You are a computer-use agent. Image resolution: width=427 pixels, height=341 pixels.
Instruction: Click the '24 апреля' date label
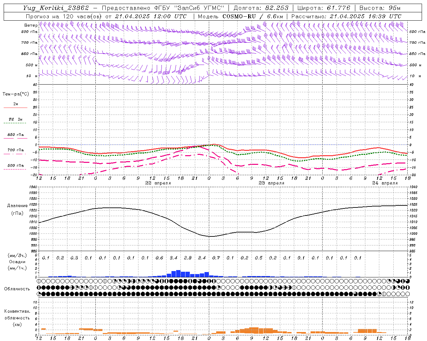click(x=385, y=183)
